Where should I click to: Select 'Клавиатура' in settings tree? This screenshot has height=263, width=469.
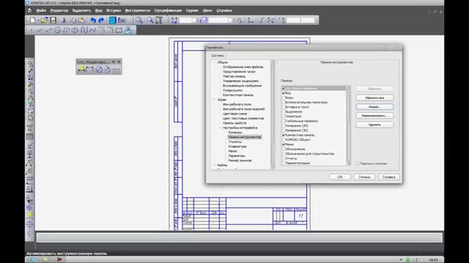[237, 146]
